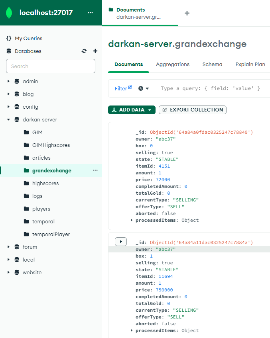Screen dimensions: 270x338
Task: Open the players collection
Action: click(41, 209)
